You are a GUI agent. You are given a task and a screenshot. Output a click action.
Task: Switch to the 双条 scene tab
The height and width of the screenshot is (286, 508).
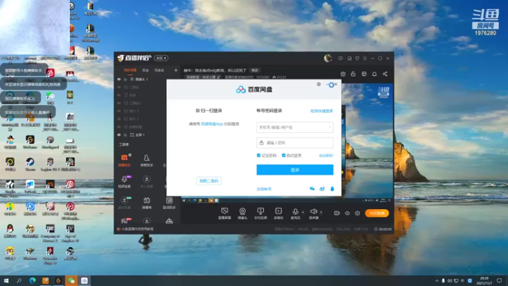coord(145,70)
